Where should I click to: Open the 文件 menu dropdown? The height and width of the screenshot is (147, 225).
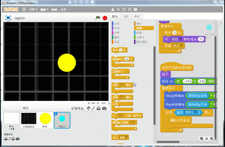coord(33,10)
